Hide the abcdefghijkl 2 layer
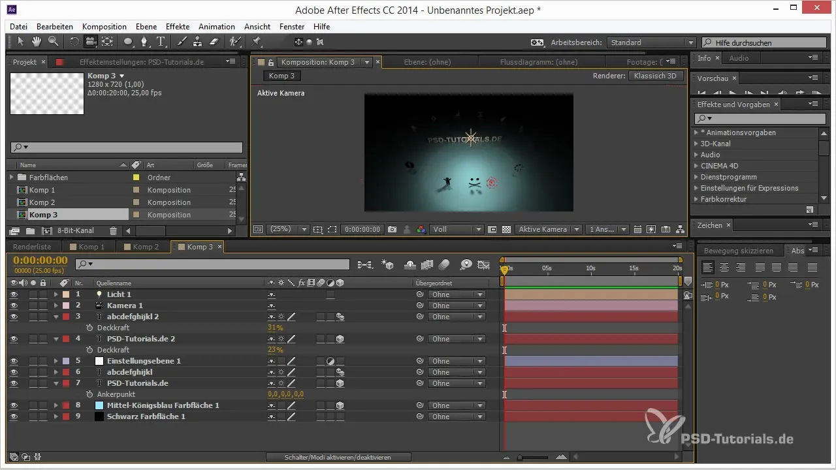The width and height of the screenshot is (836, 470). (x=14, y=317)
